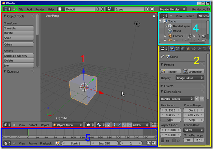Open the Select menu in 3D view

[33, 125]
